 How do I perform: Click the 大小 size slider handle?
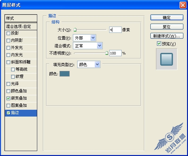tap(75, 30)
